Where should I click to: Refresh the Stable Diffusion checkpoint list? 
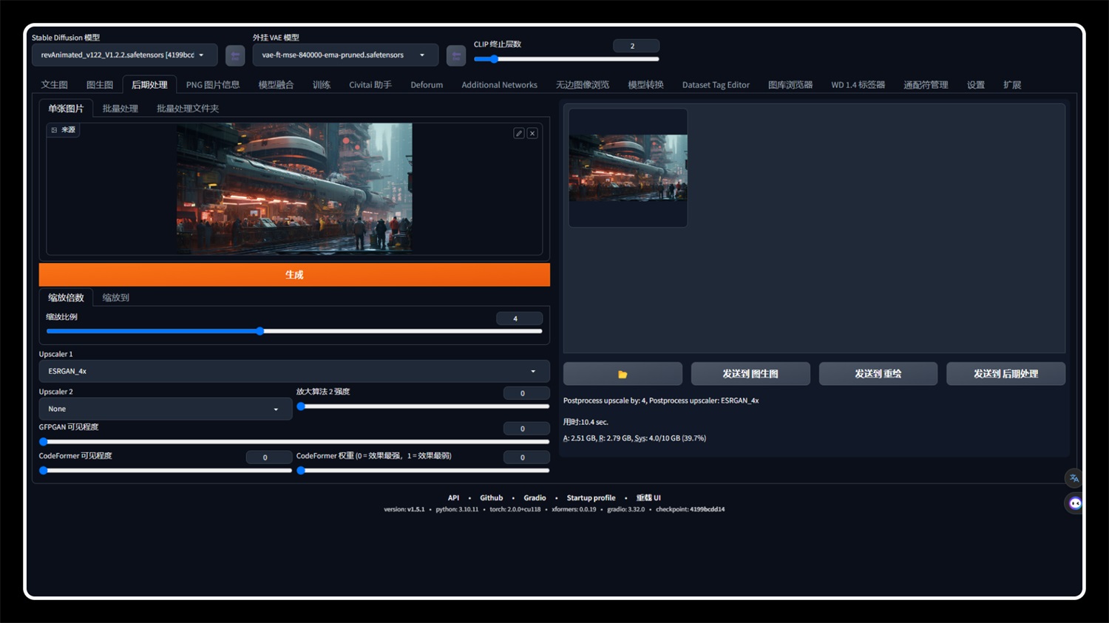click(235, 55)
